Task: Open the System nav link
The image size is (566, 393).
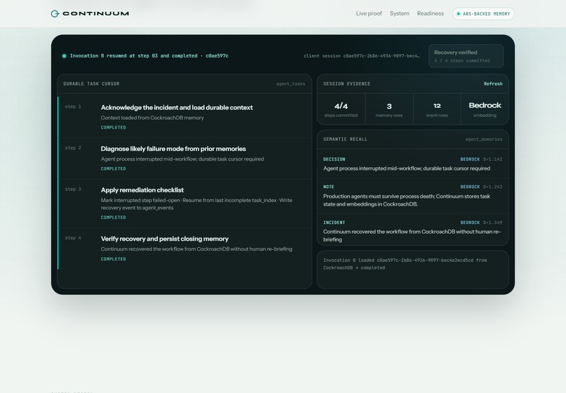Action: click(x=400, y=13)
